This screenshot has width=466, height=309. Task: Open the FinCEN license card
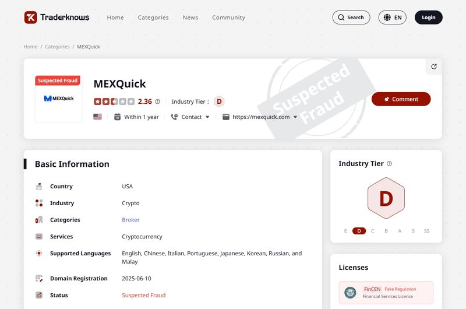[386, 293]
